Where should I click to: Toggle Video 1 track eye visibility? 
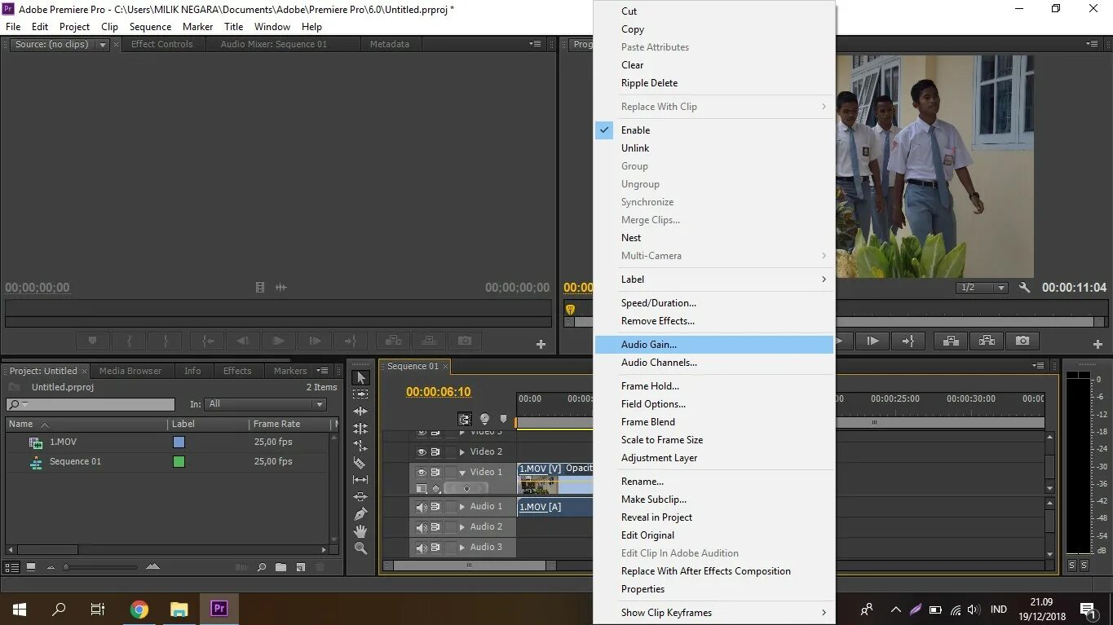click(x=422, y=472)
